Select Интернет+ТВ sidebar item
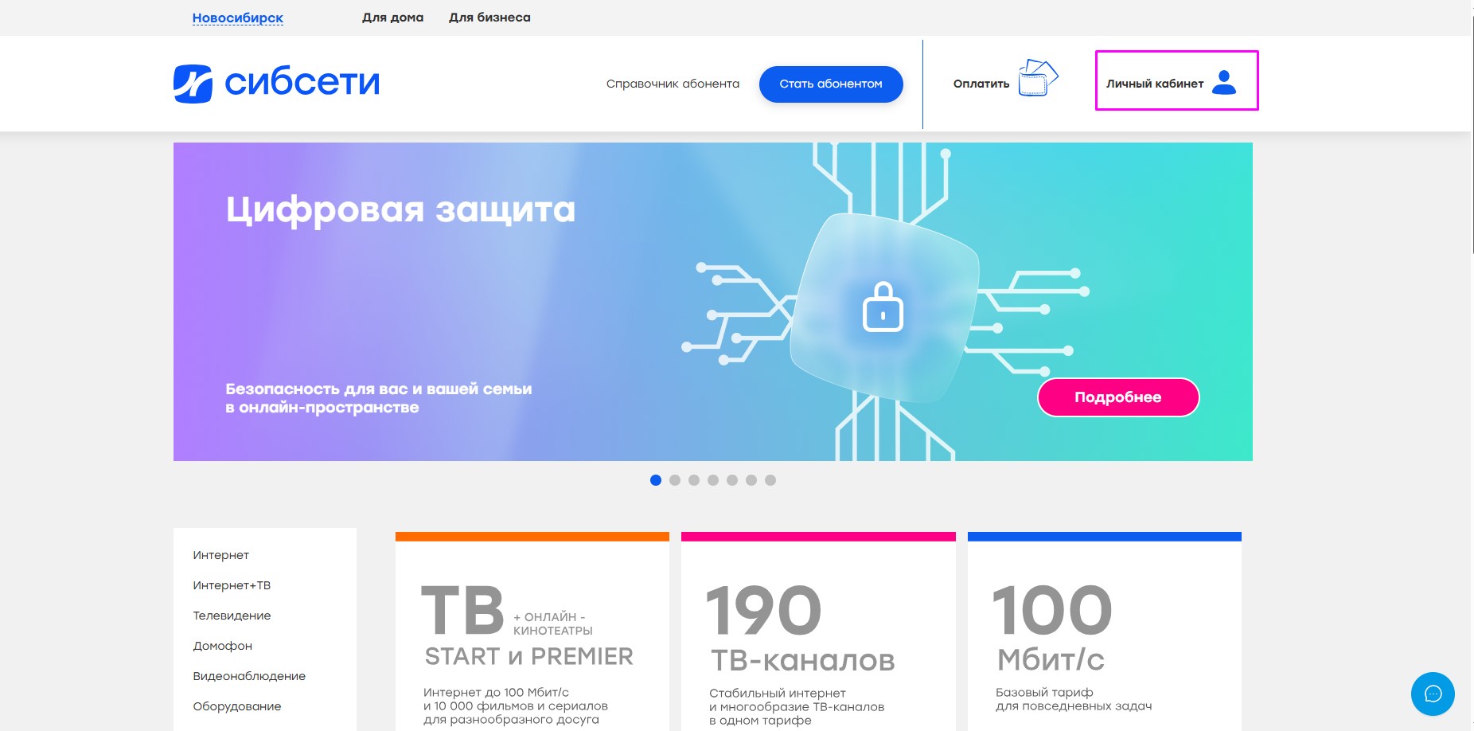Viewport: 1474px width, 731px height. click(232, 585)
